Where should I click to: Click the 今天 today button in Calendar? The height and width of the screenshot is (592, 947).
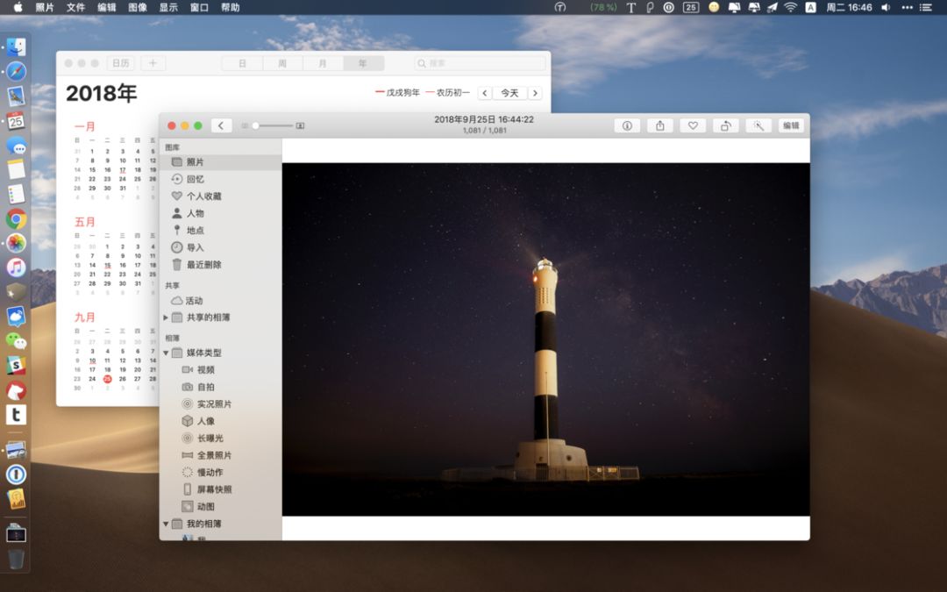click(509, 93)
